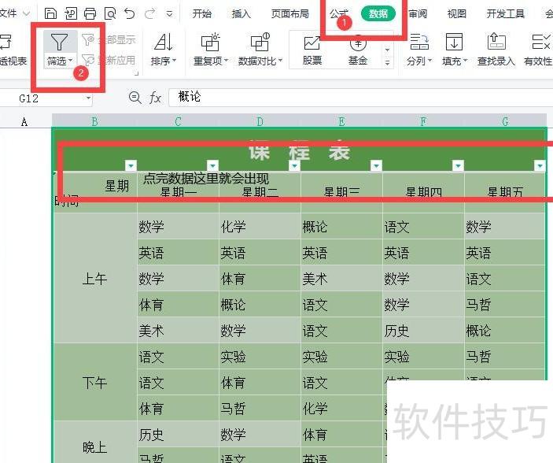Select the 化学 cell under 星期二

260,226
